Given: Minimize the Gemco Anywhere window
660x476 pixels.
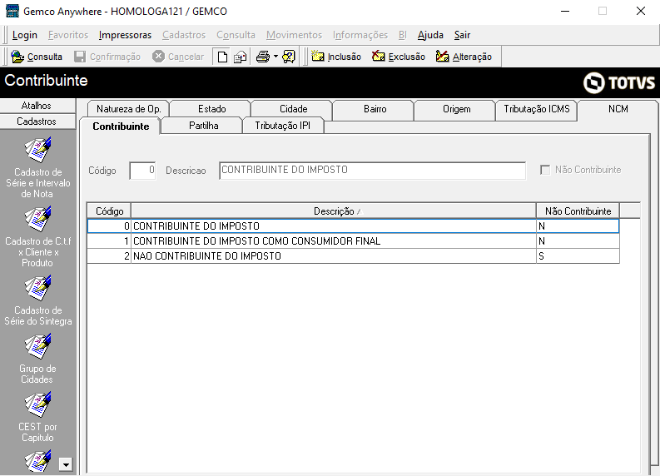Looking at the screenshot, I should click(565, 11).
